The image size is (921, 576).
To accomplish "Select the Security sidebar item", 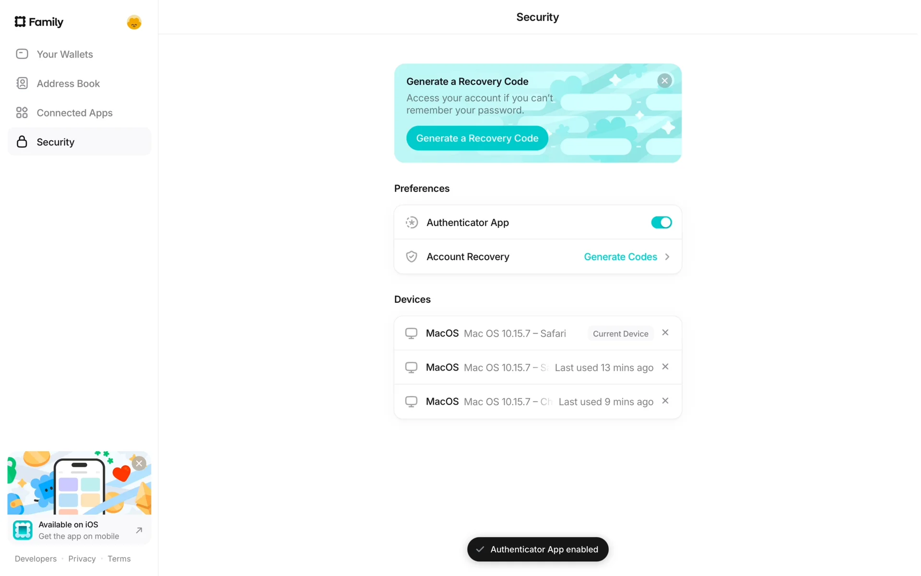I will (x=56, y=142).
